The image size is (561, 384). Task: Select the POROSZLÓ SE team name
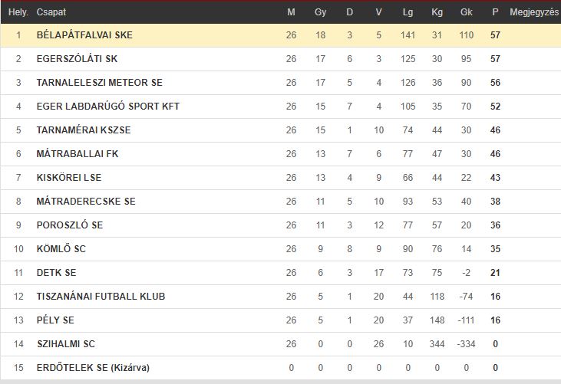pos(69,225)
